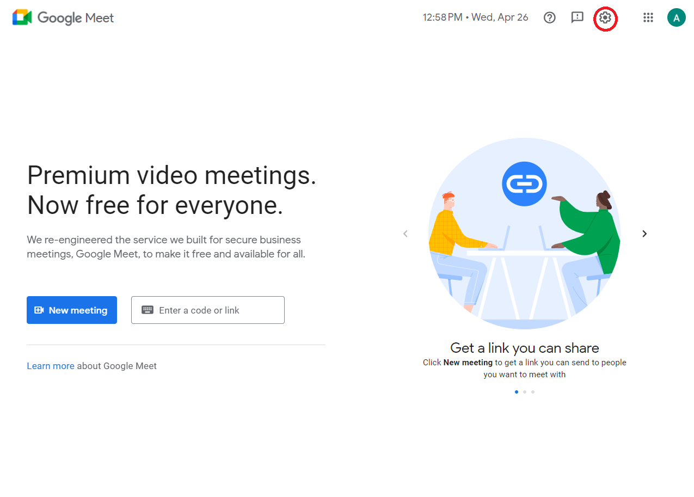Select the third carousel page dot
The image size is (694, 497).
pyautogui.click(x=533, y=392)
